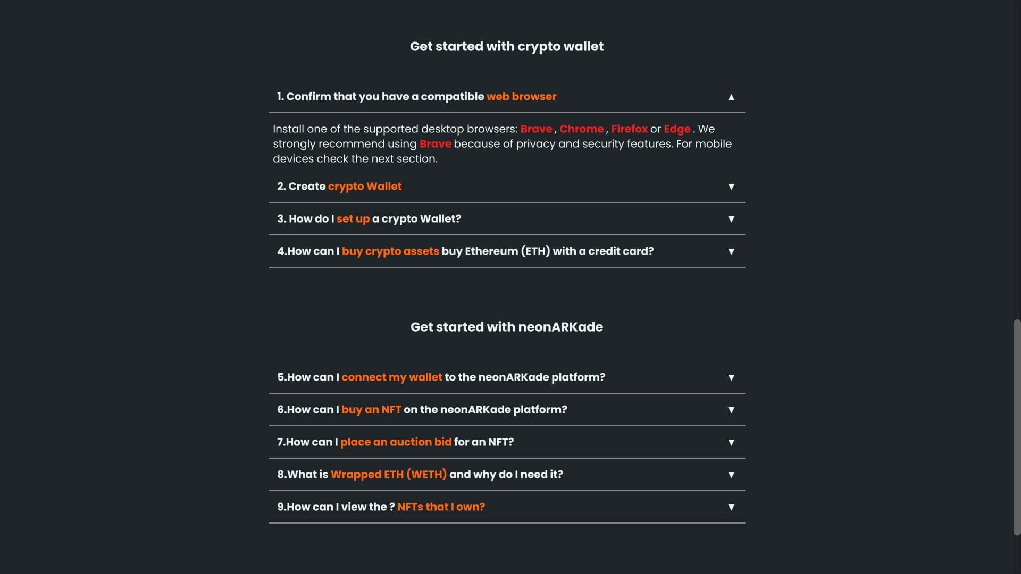Screen dimensions: 1021x574
Task: Expand the Wrapped ETH question arrow
Action: (731, 475)
